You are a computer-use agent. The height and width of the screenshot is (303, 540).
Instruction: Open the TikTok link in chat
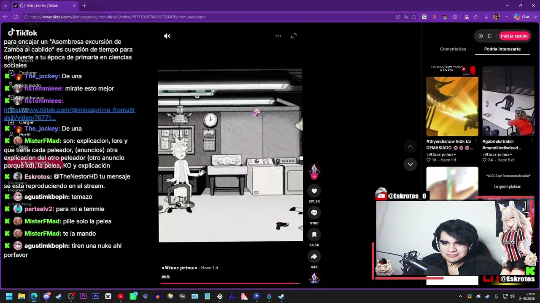[x=70, y=114]
